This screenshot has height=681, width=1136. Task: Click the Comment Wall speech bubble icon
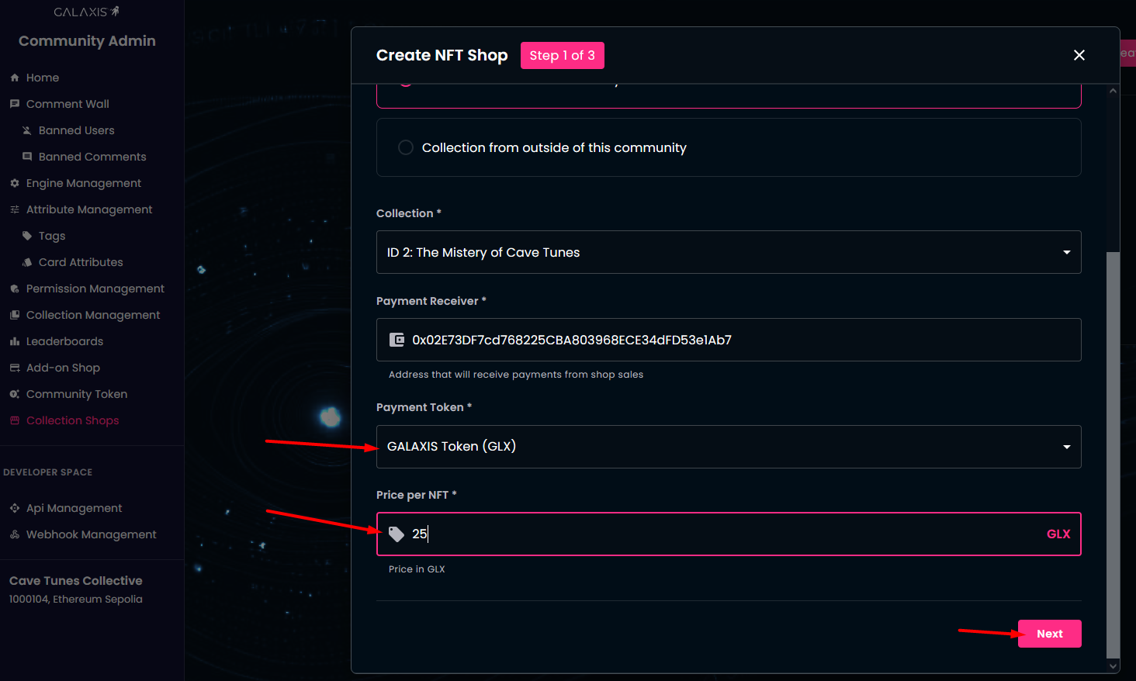pyautogui.click(x=15, y=104)
